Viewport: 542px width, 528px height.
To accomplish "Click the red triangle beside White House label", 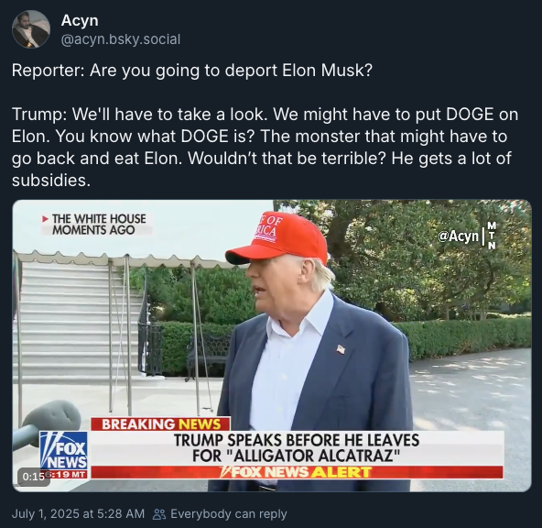I will [45, 219].
